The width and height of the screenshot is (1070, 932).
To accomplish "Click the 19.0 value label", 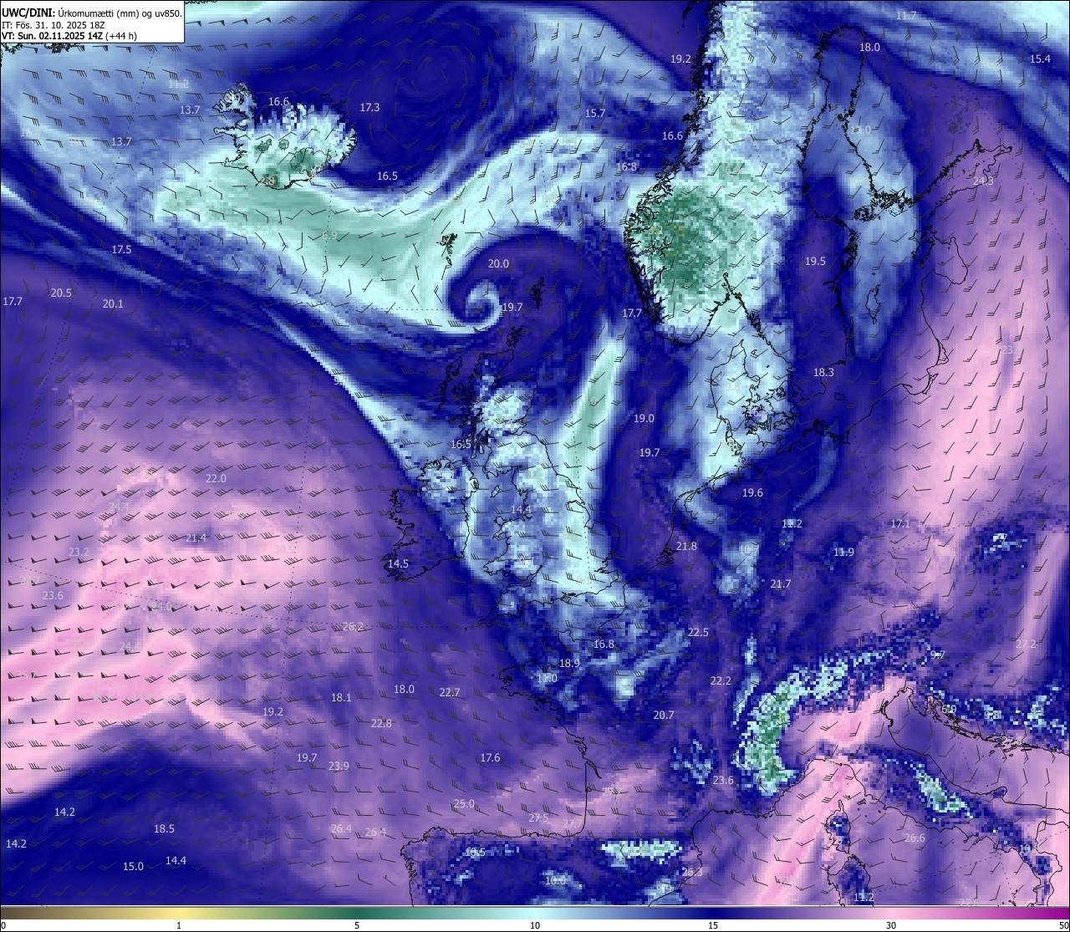I will pos(644,418).
